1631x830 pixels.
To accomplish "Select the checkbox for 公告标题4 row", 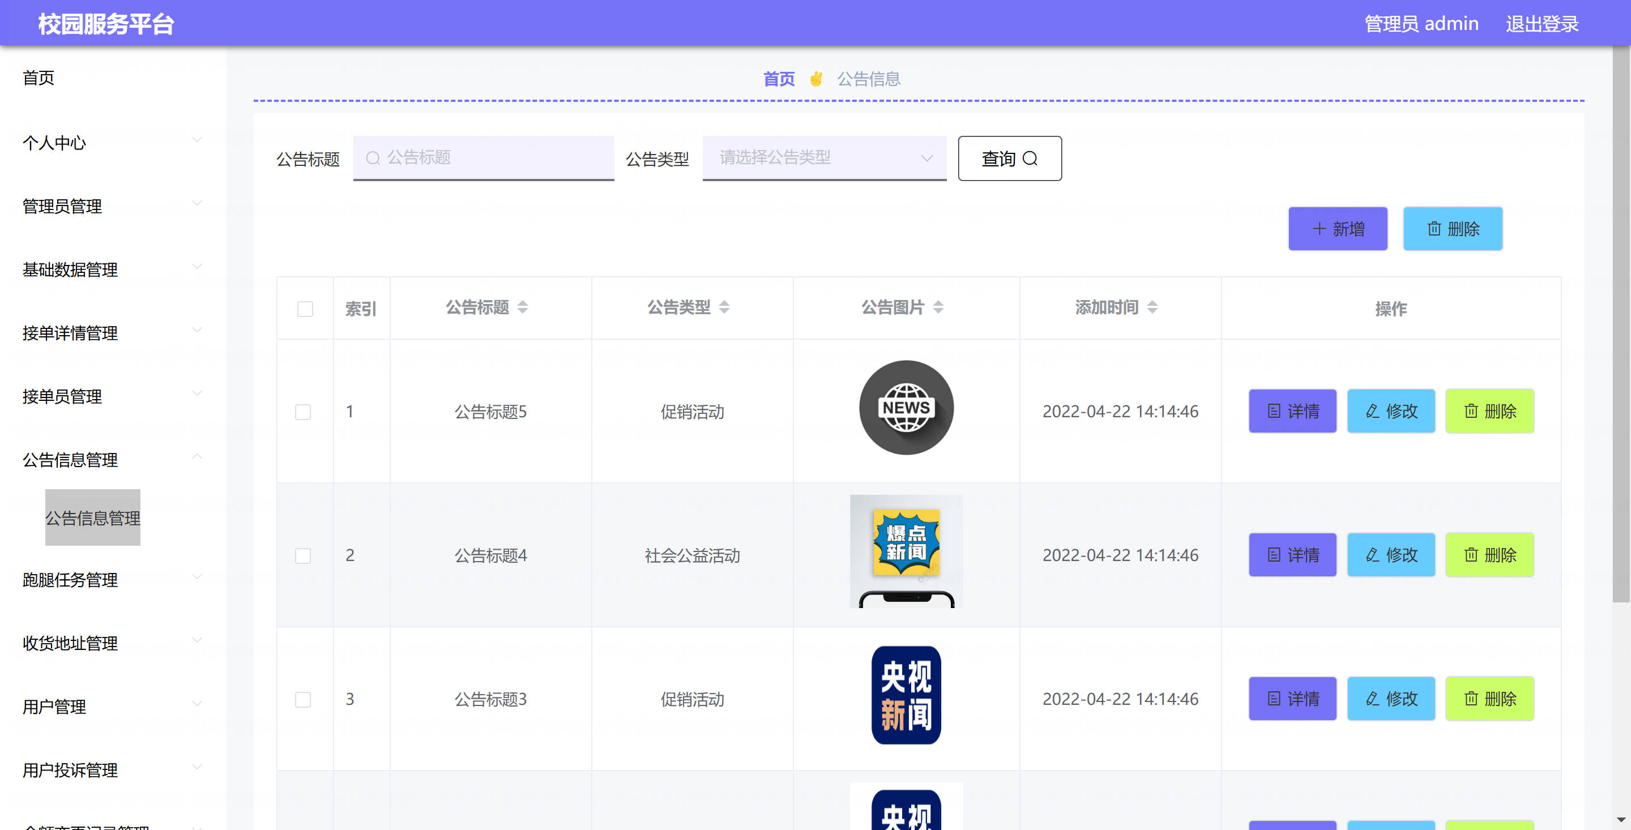I will tap(304, 556).
